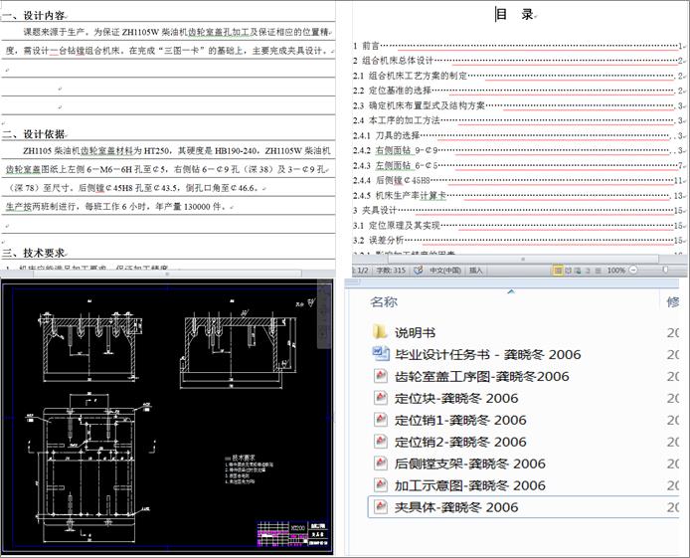
Task: Click the 目 录 title heading
Action: (x=514, y=14)
